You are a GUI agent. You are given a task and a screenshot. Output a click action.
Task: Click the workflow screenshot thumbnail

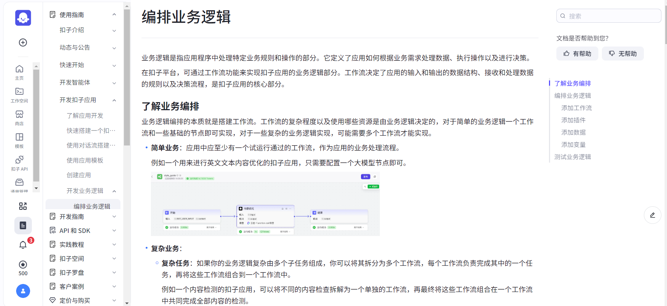click(x=265, y=204)
